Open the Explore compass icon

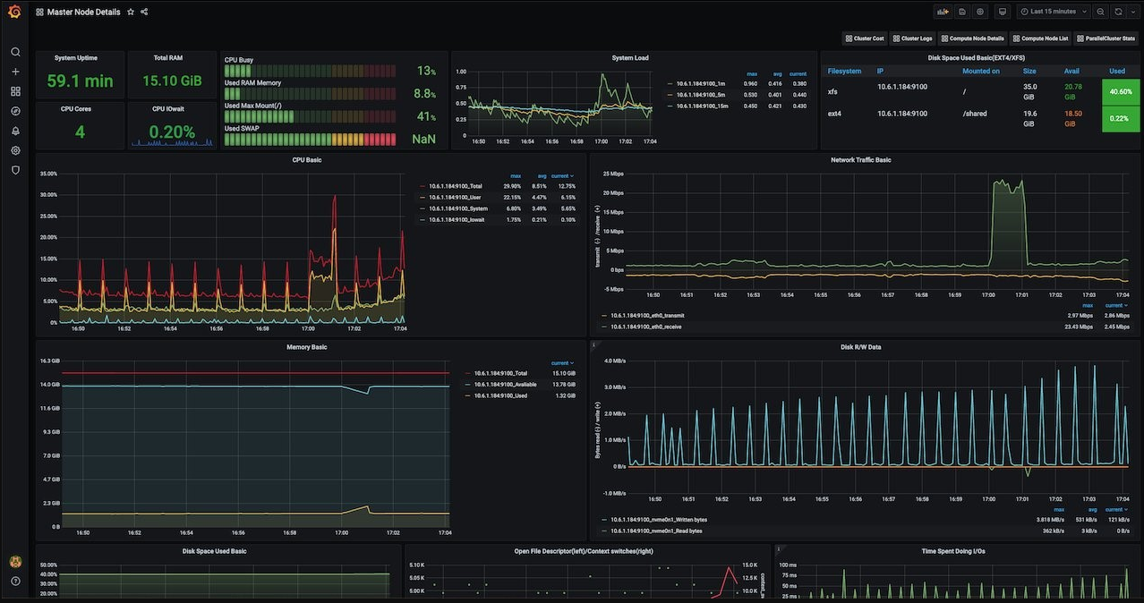[x=15, y=111]
